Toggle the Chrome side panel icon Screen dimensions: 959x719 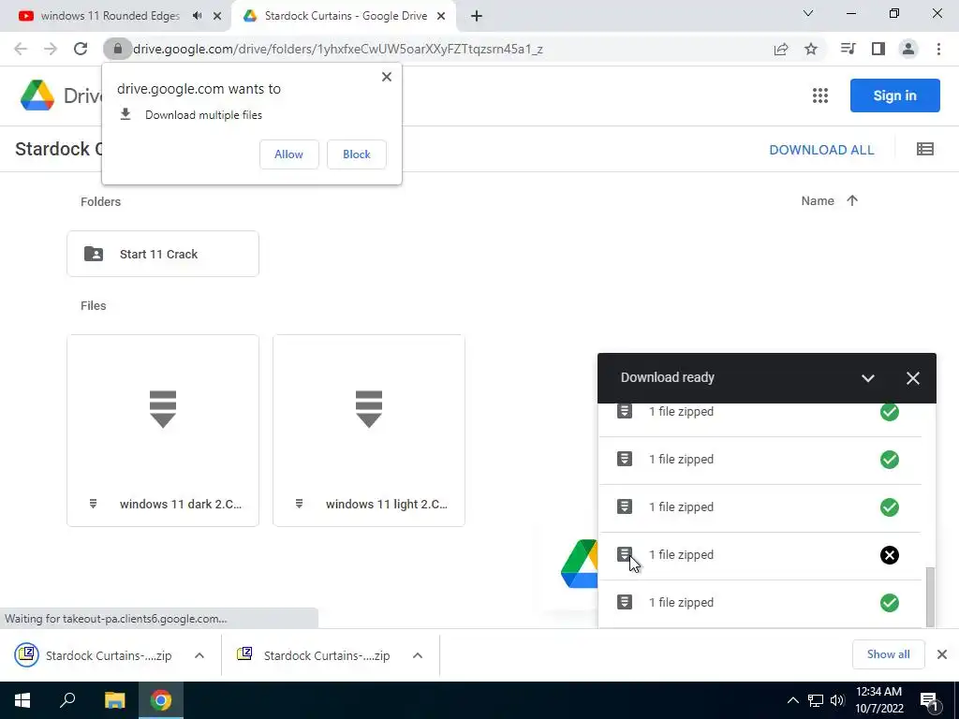[x=878, y=49]
